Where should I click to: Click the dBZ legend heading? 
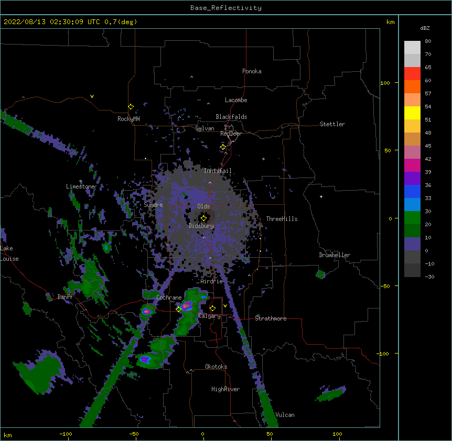pos(425,28)
